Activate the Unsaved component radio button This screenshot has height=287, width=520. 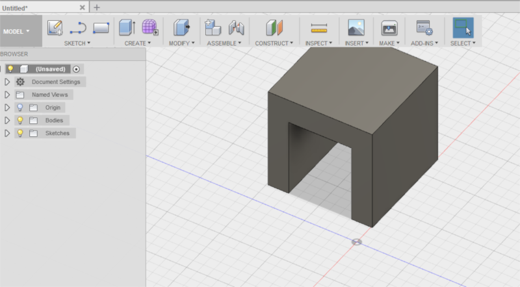pos(76,69)
